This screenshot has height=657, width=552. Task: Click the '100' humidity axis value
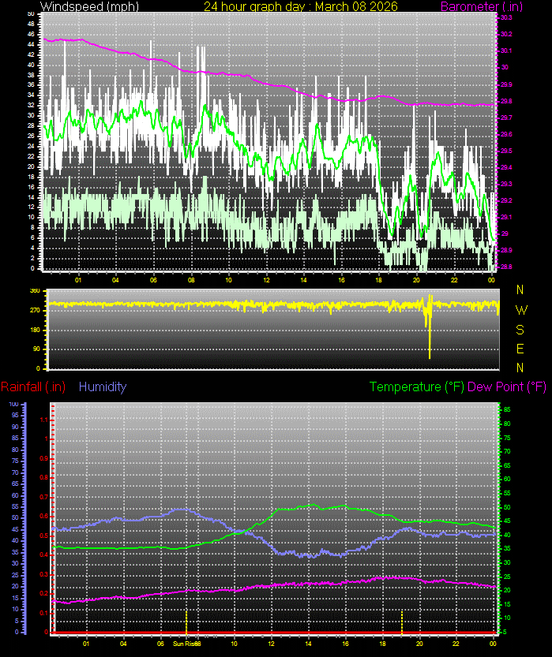click(14, 405)
